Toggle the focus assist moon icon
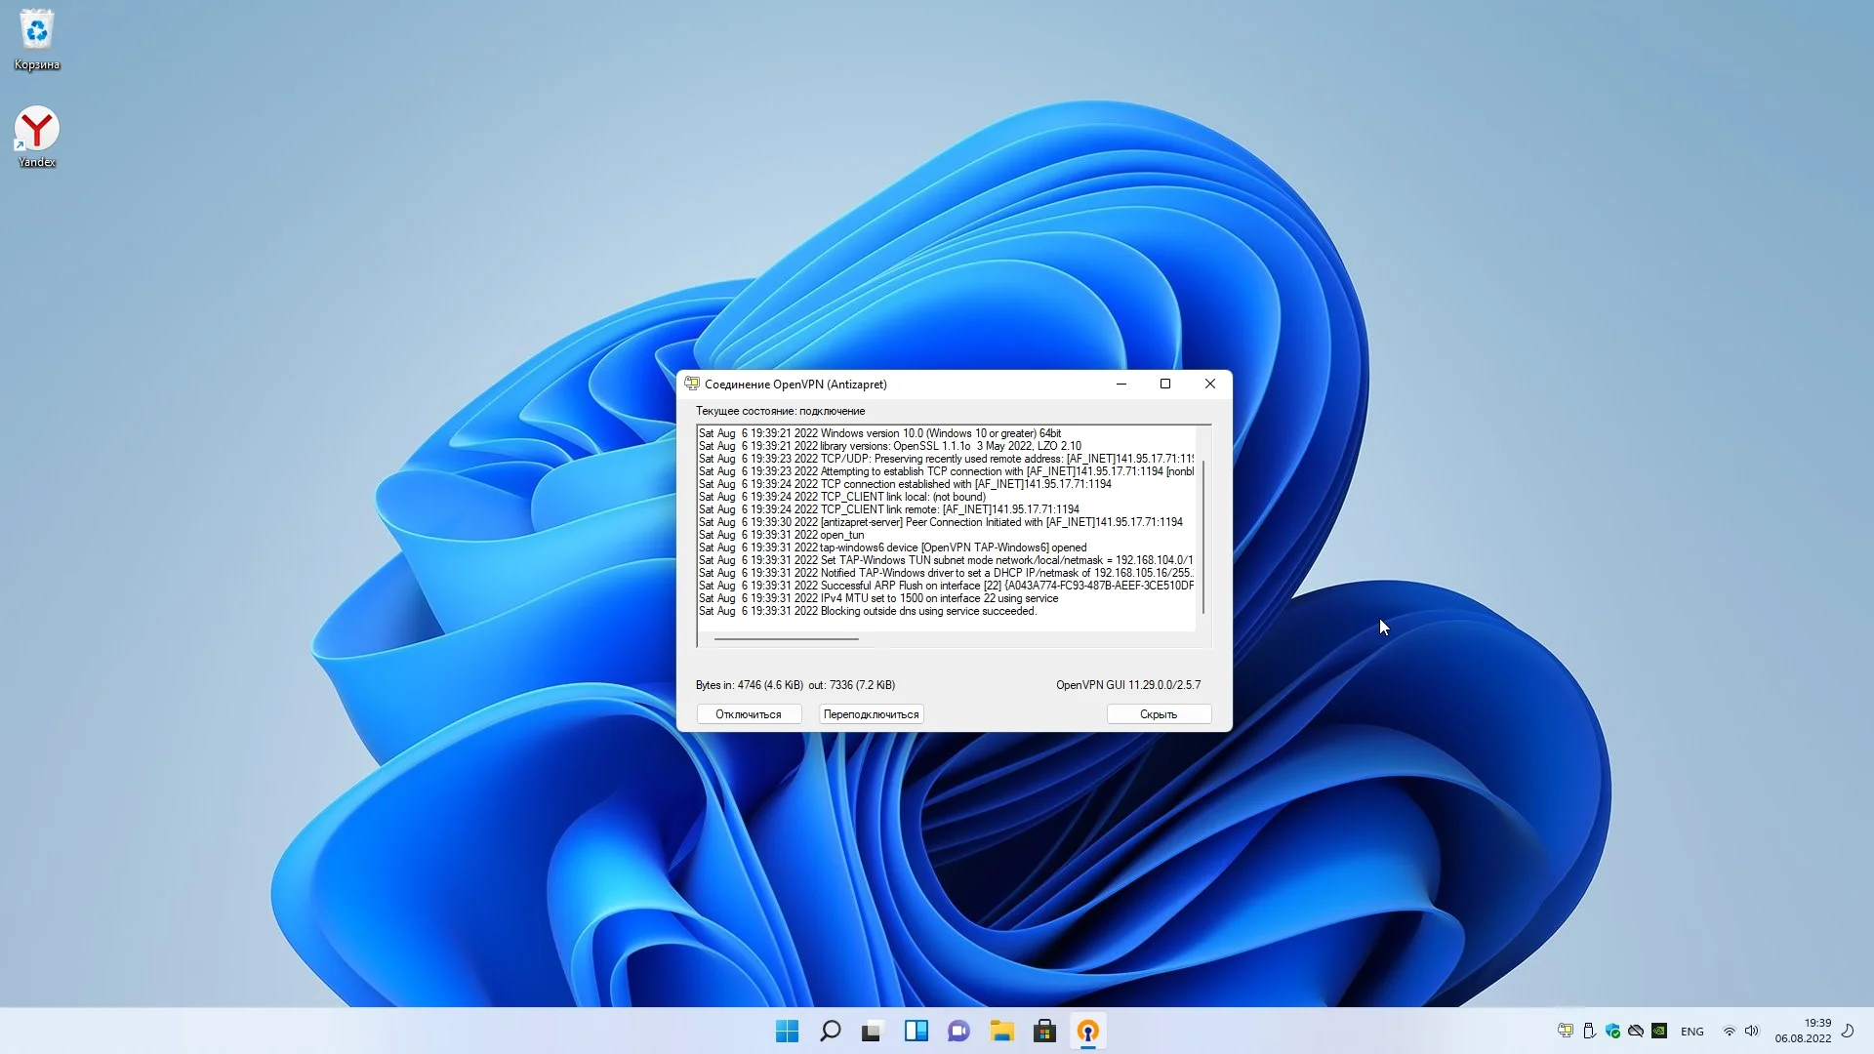 coord(1848,1031)
